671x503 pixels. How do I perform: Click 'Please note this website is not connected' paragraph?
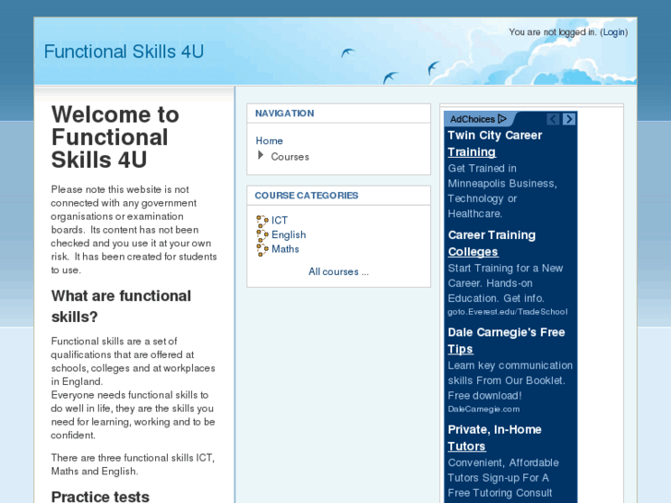pos(134,230)
